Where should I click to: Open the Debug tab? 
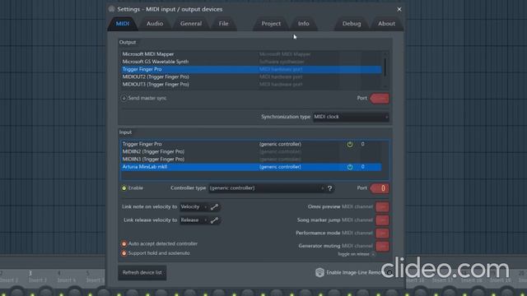(352, 24)
